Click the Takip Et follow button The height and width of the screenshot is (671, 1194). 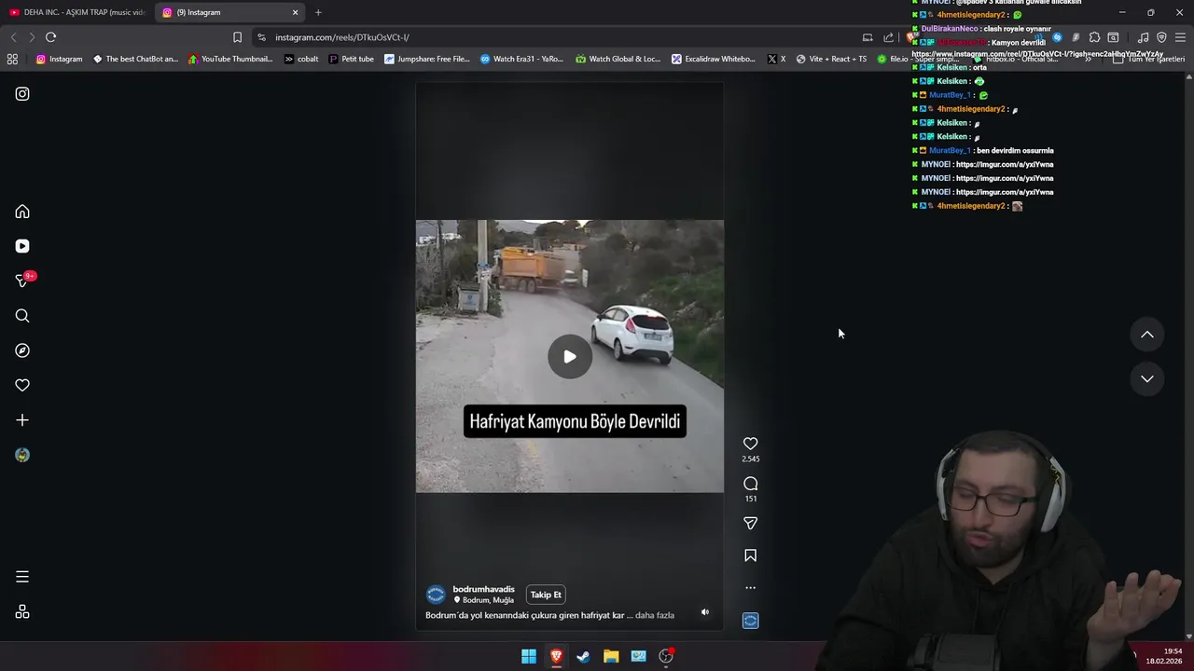[546, 595]
